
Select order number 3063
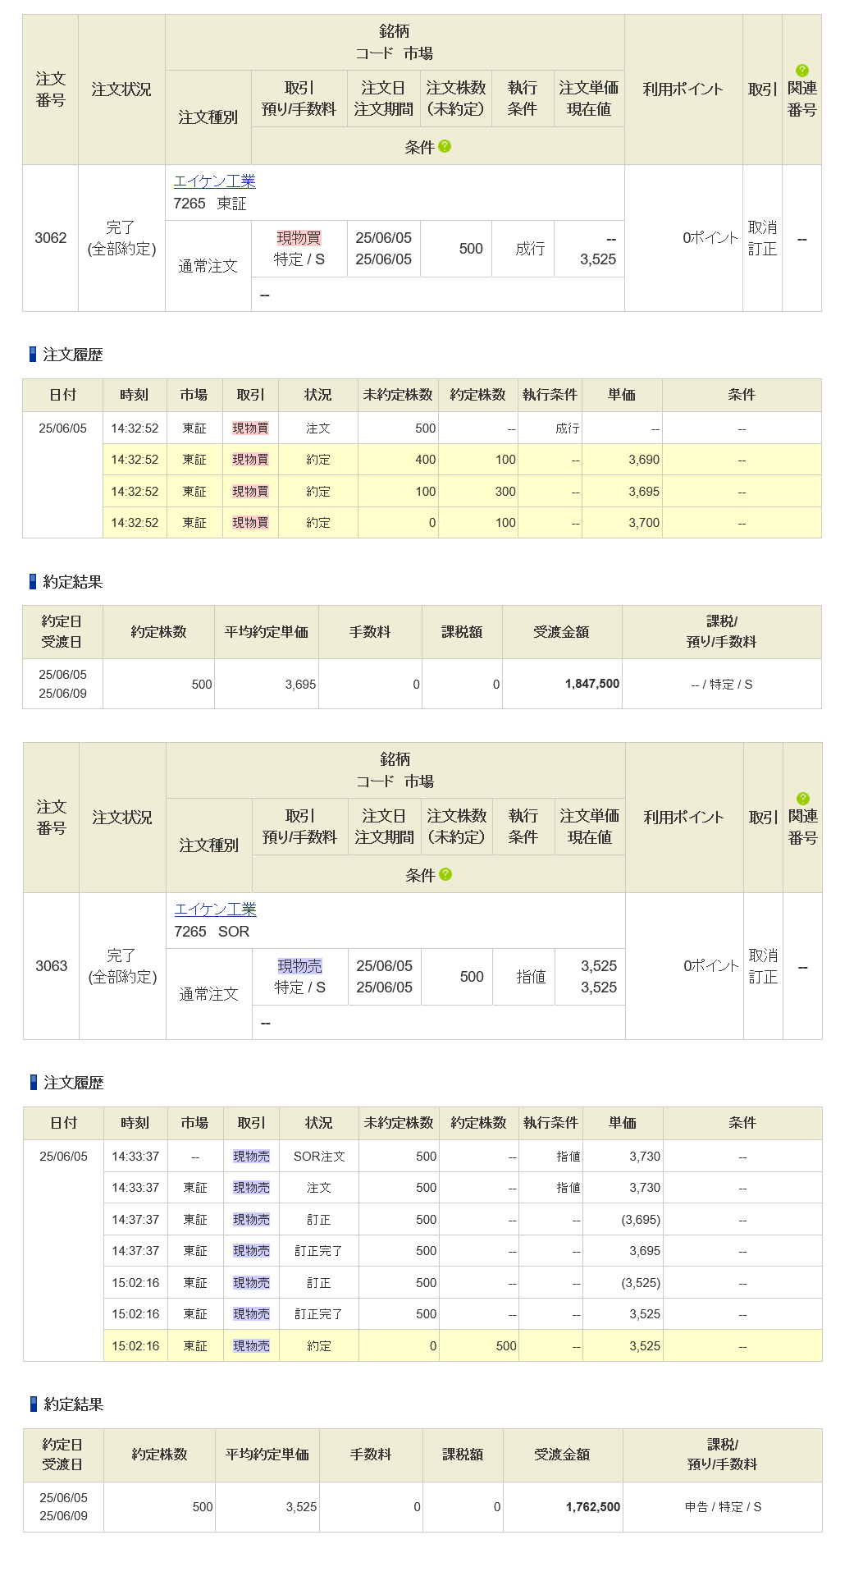click(x=52, y=966)
